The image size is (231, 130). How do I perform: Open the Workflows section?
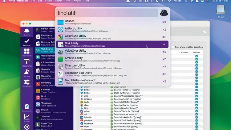point(27,52)
